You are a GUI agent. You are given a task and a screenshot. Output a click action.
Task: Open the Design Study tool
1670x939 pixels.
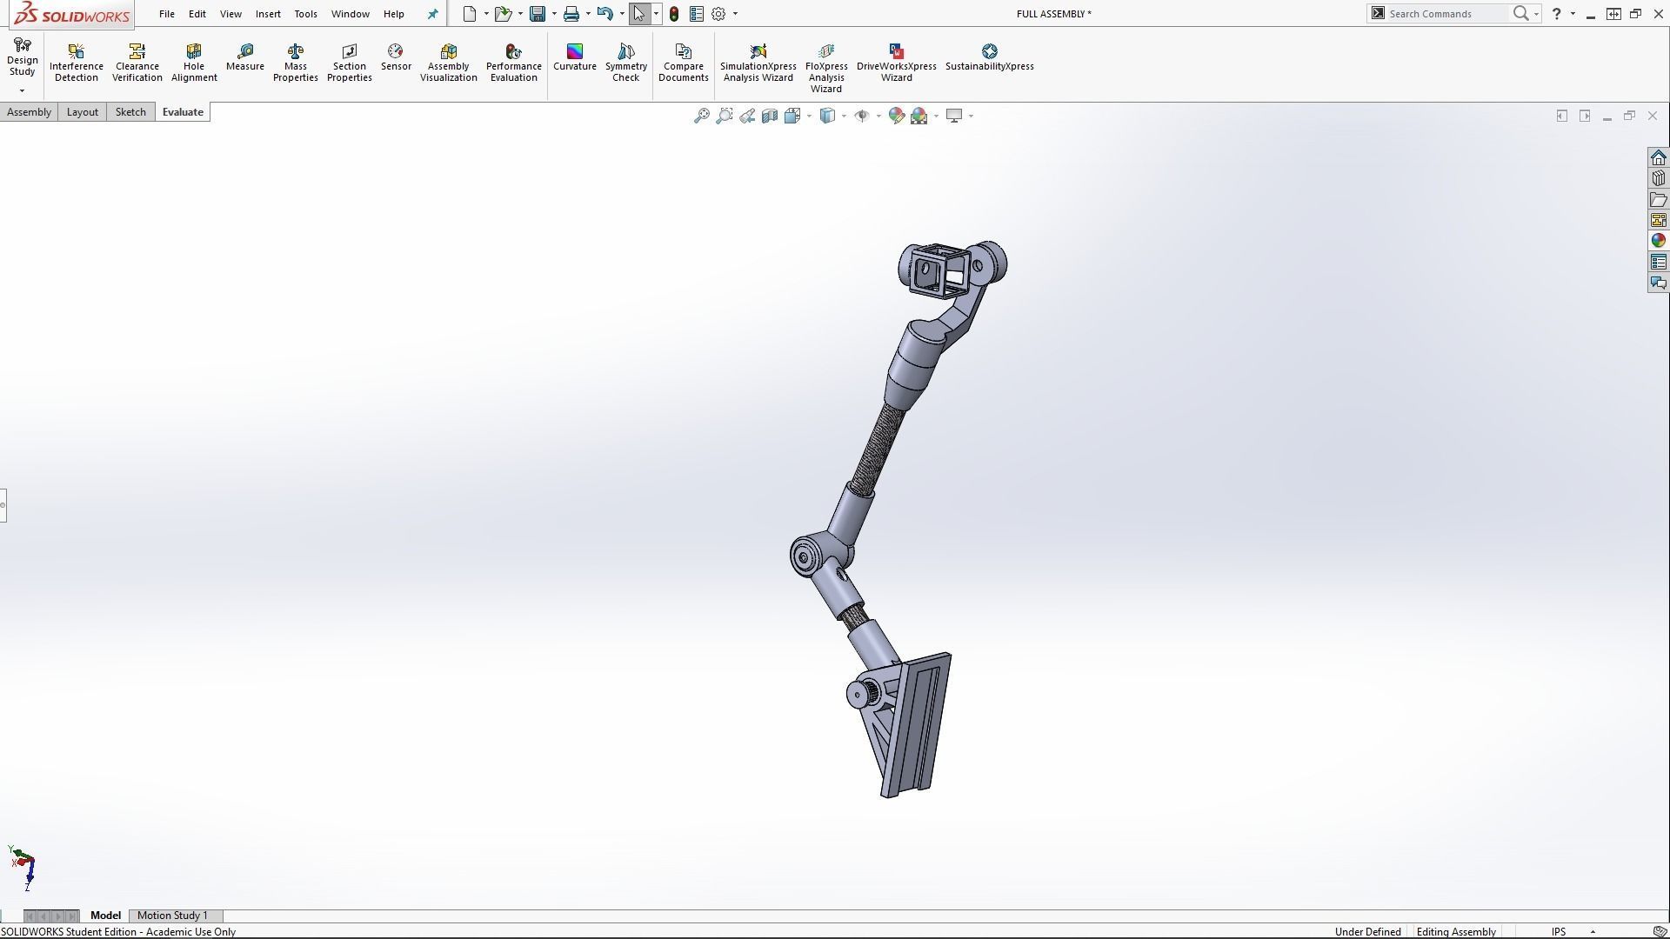23,58
